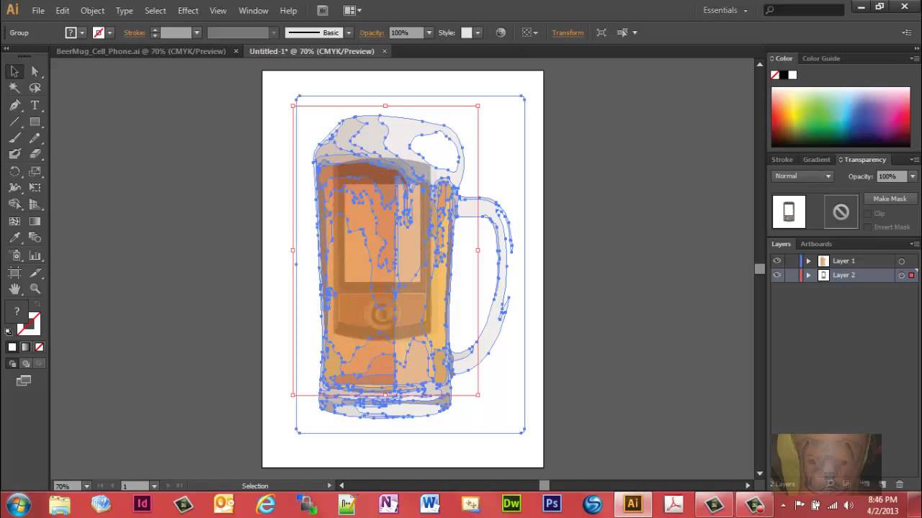Open the File menu
Screen dimensions: 922x518
(38, 11)
